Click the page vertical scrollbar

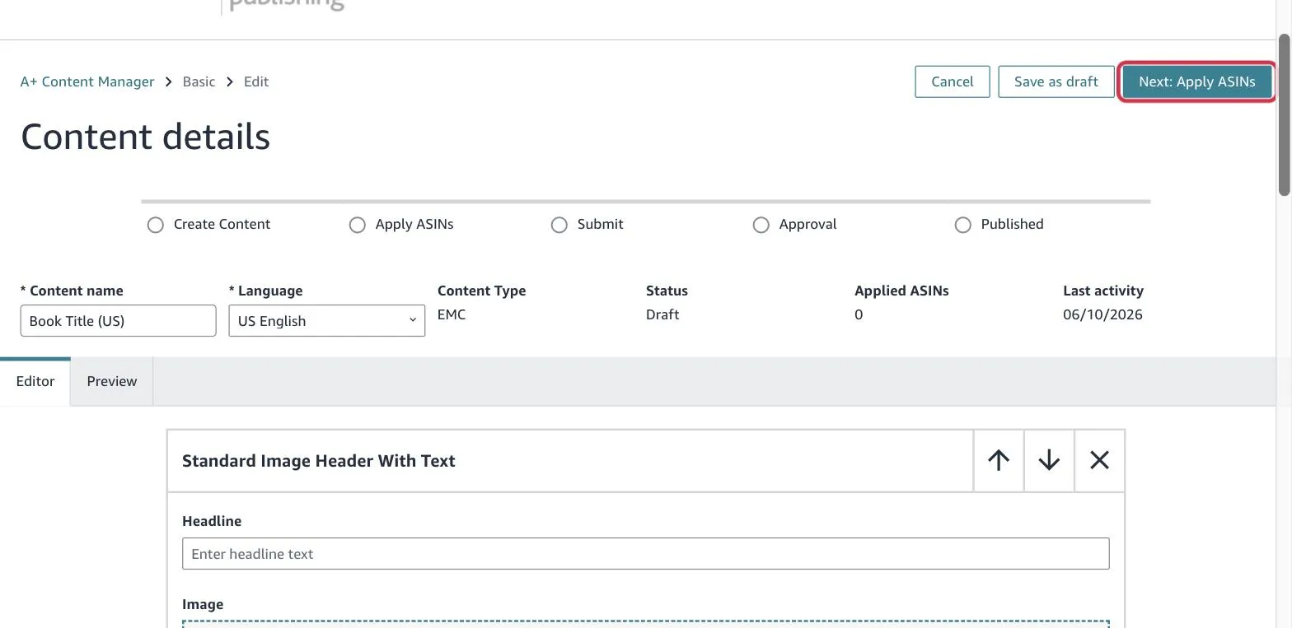1284,115
